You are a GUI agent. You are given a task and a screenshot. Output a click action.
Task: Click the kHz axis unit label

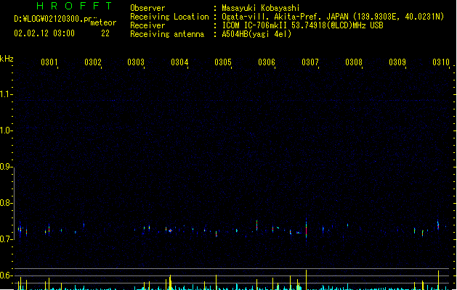point(7,59)
